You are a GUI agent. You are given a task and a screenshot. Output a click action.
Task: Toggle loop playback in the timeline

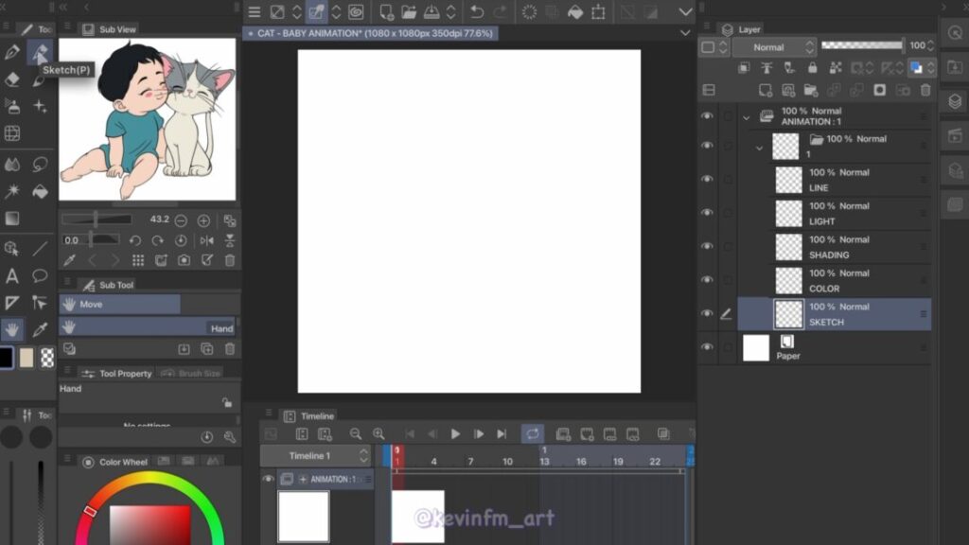coord(533,434)
